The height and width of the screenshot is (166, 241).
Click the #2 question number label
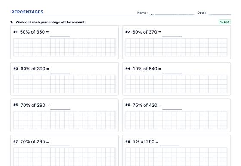[x=127, y=32]
